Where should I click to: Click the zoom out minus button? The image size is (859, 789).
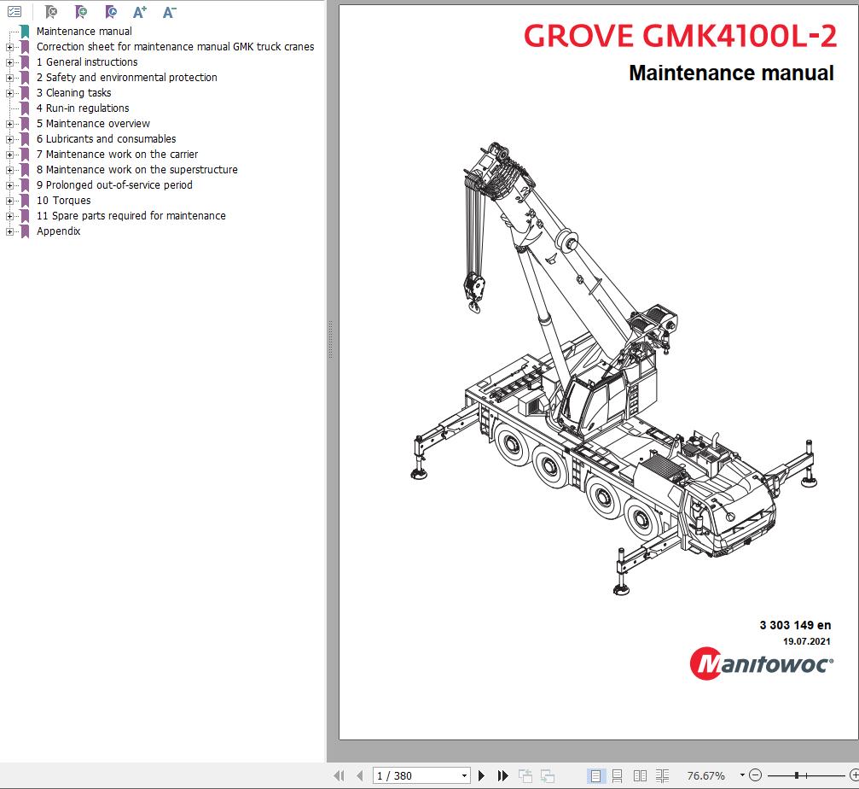755,775
